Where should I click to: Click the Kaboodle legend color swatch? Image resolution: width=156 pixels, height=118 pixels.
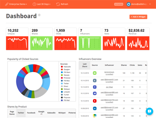(x=62, y=67)
